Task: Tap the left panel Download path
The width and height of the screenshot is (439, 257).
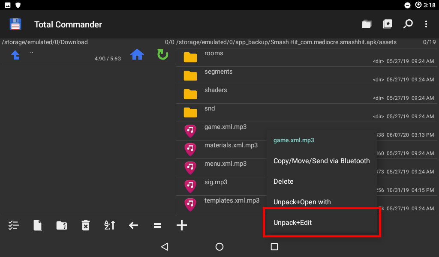Action: point(45,42)
